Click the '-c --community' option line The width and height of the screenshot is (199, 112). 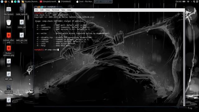(x=63, y=27)
